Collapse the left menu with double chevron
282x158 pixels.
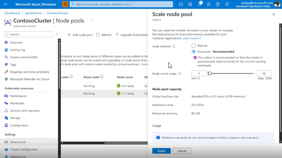57,34
